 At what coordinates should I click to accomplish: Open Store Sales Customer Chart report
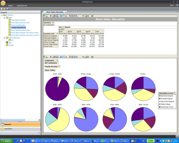pos(20,23)
